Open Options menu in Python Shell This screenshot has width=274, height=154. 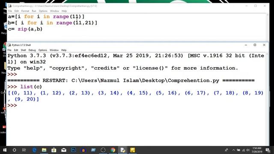tap(43, 50)
